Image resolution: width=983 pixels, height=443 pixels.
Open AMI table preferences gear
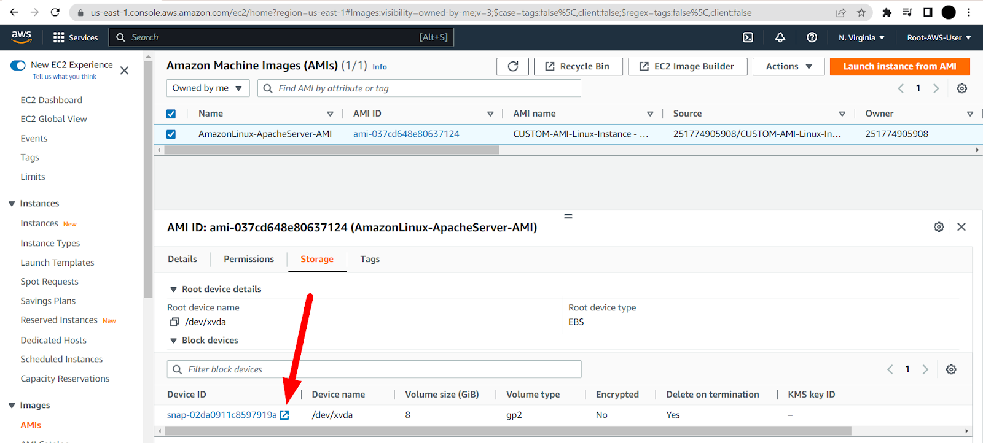click(962, 88)
